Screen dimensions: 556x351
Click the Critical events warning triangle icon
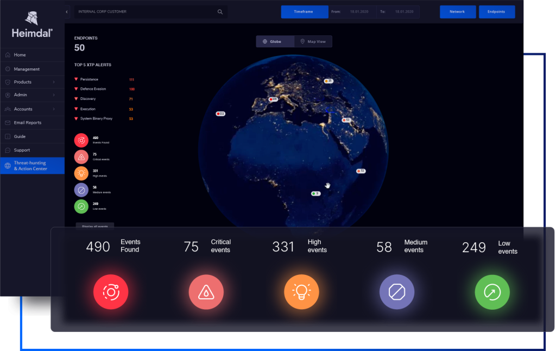pyautogui.click(x=206, y=292)
